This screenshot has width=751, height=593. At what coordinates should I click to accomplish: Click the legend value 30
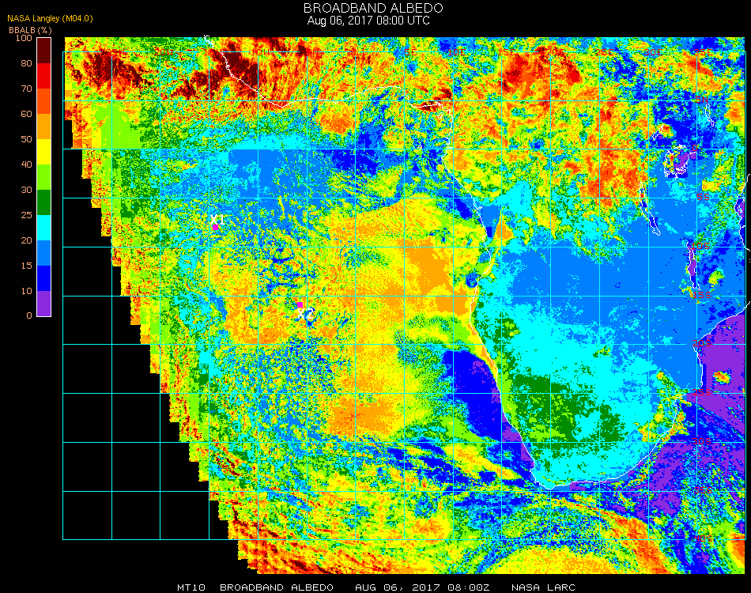coord(26,191)
